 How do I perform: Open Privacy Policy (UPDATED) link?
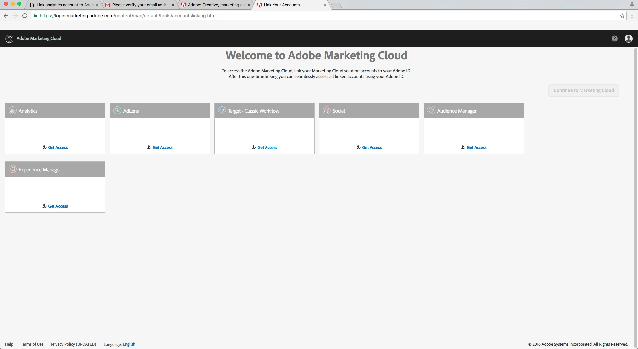click(x=73, y=344)
